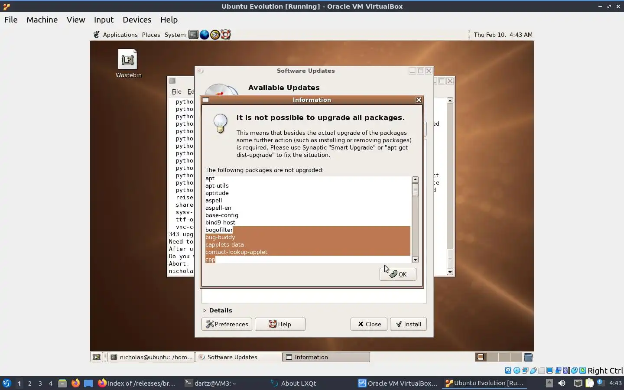Click the package list scrollbar up arrow

415,179
